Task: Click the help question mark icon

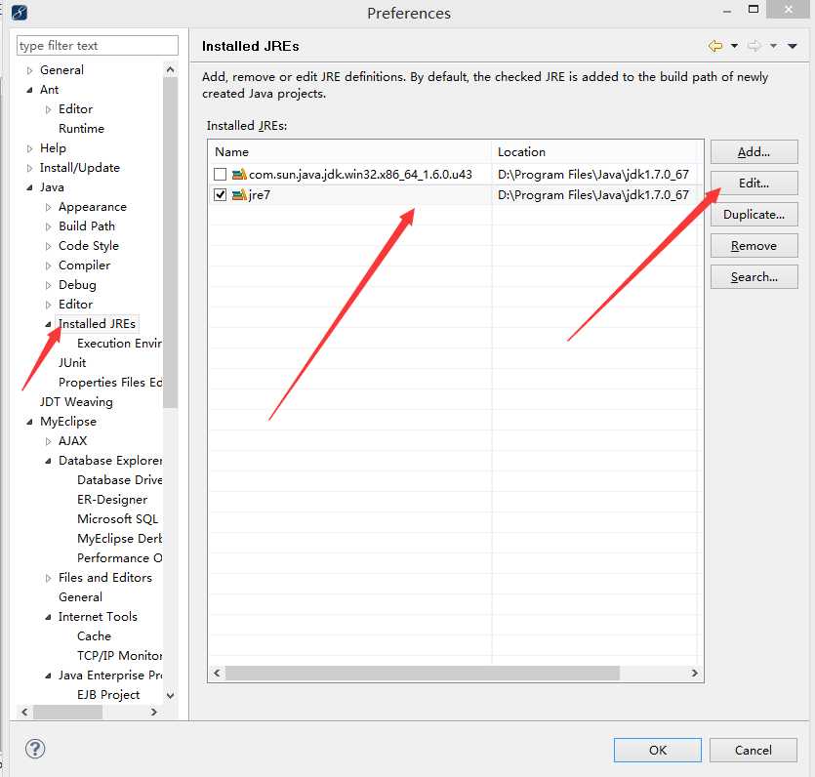Action: pyautogui.click(x=35, y=749)
